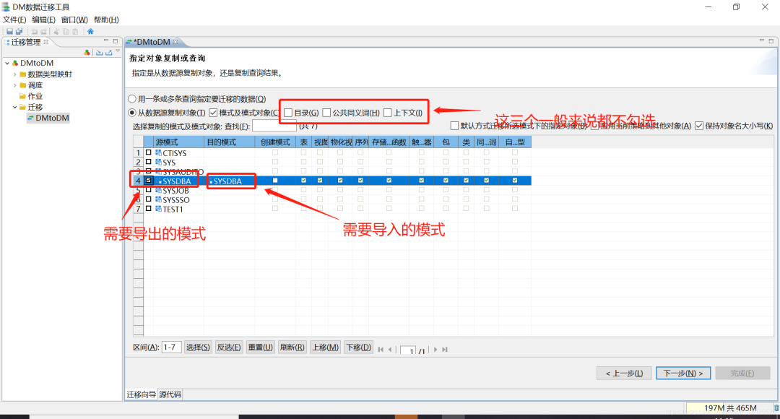Click the Save icon in the toolbar
This screenshot has height=419, width=780.
[x=9, y=31]
